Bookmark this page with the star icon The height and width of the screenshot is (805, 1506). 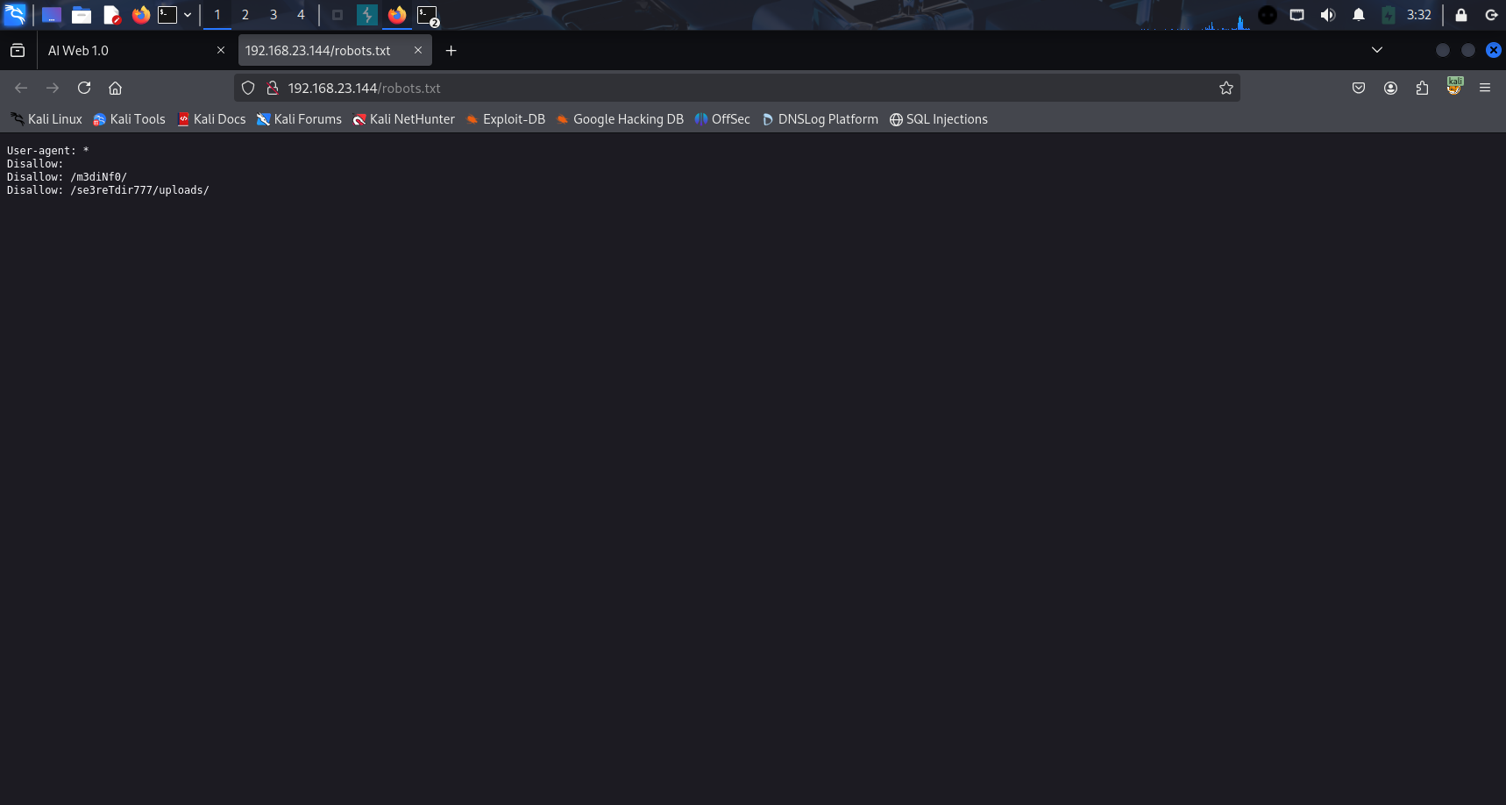click(1225, 88)
